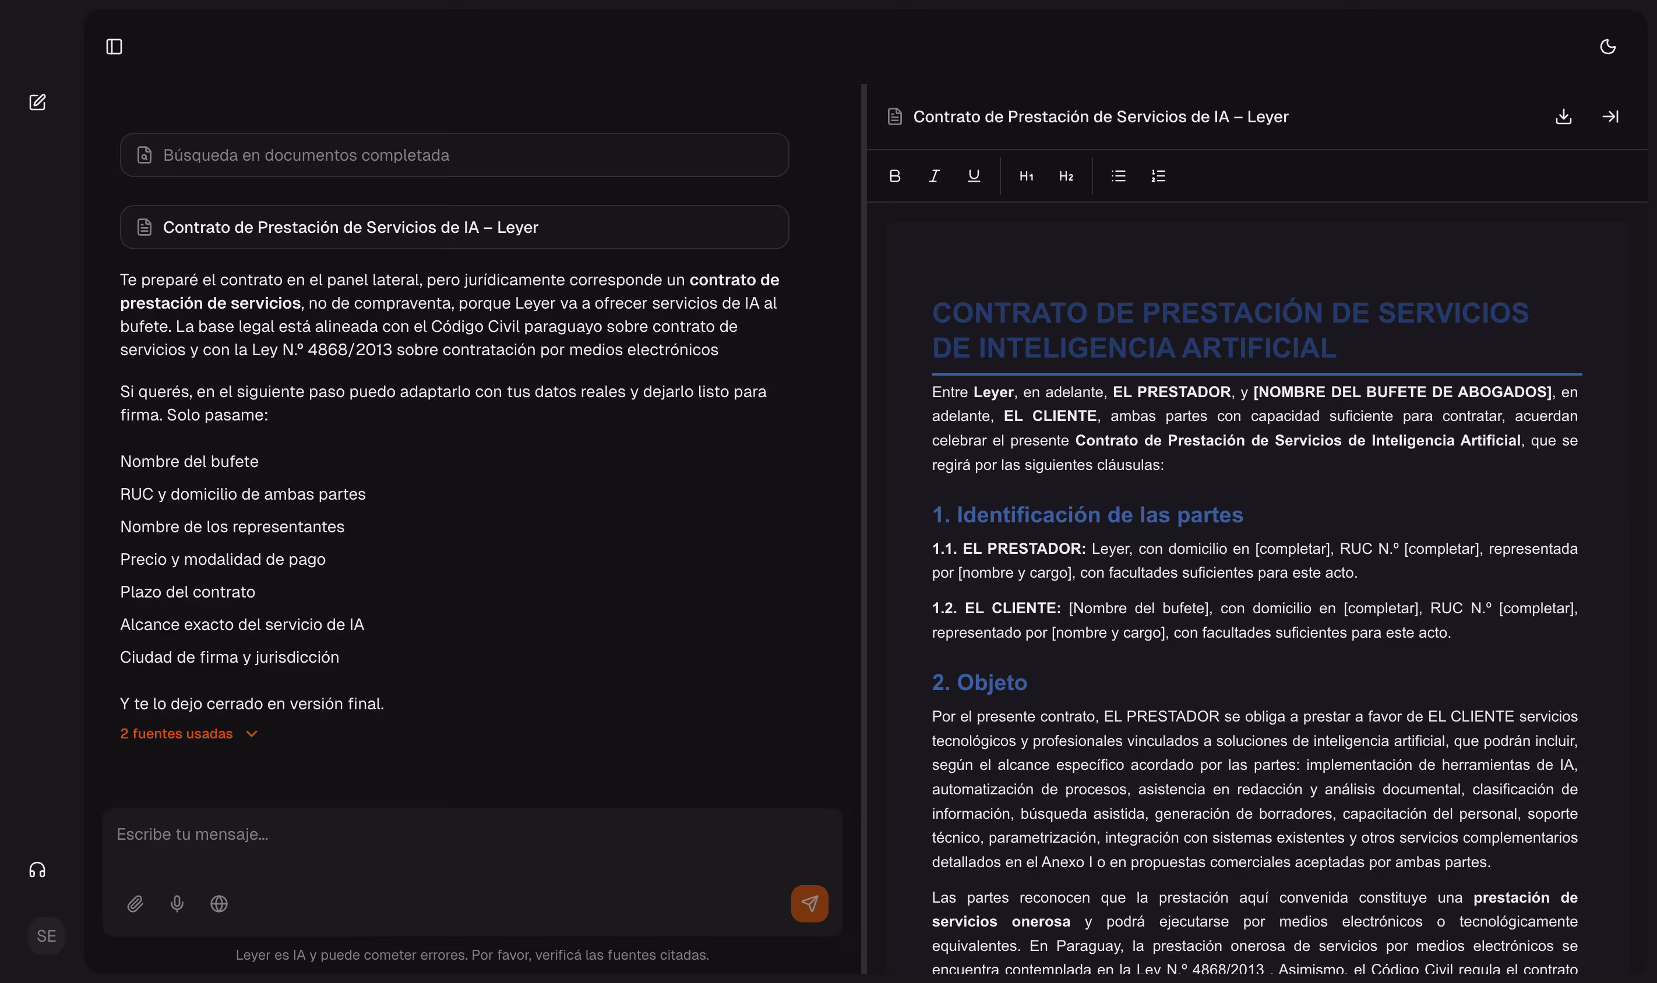Toggle bold formatting in the editor
This screenshot has width=1657, height=983.
pyautogui.click(x=894, y=175)
